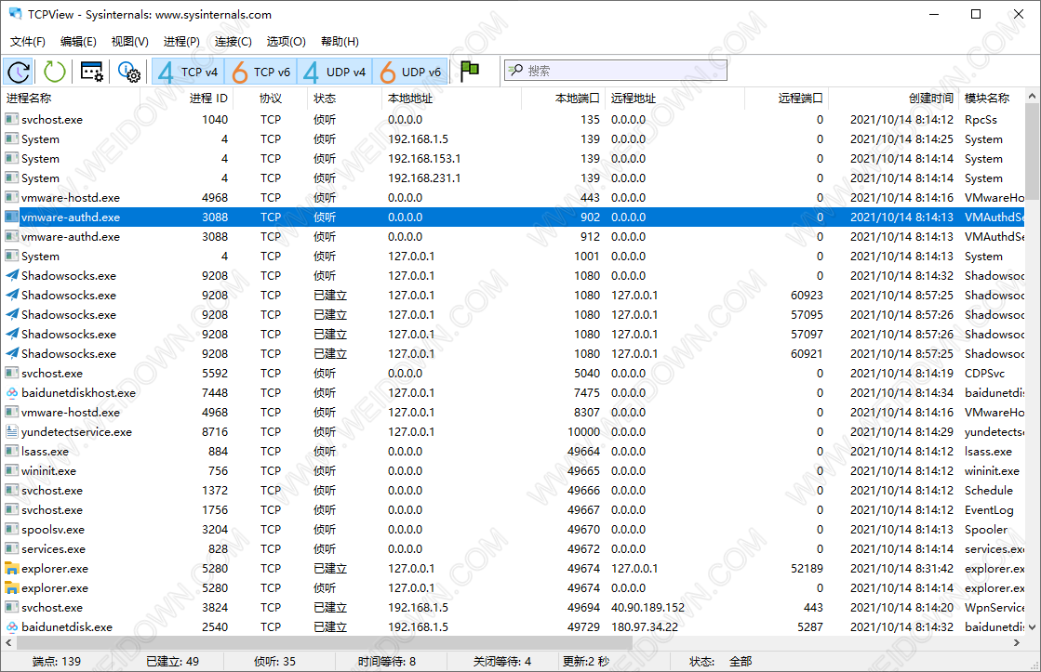Toggle the UDP v4 filter
The image size is (1041, 672).
(x=336, y=72)
